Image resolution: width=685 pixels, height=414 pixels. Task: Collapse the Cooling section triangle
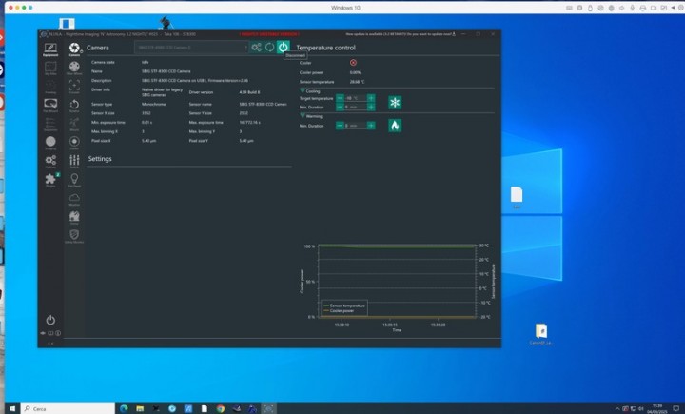(x=303, y=90)
